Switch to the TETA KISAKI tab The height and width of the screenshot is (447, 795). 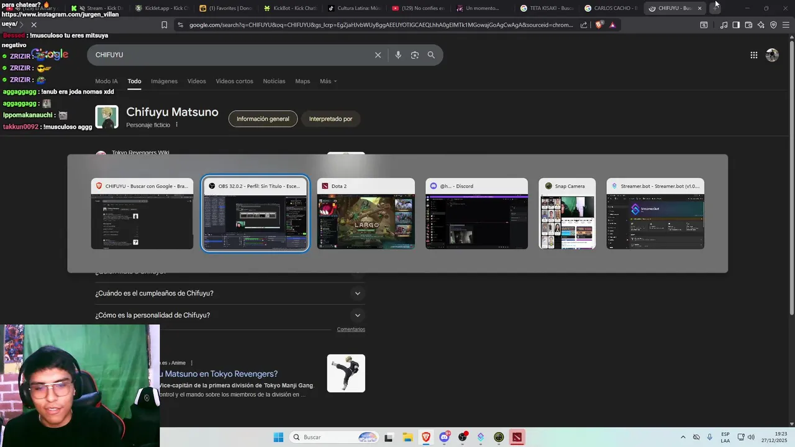point(547,8)
